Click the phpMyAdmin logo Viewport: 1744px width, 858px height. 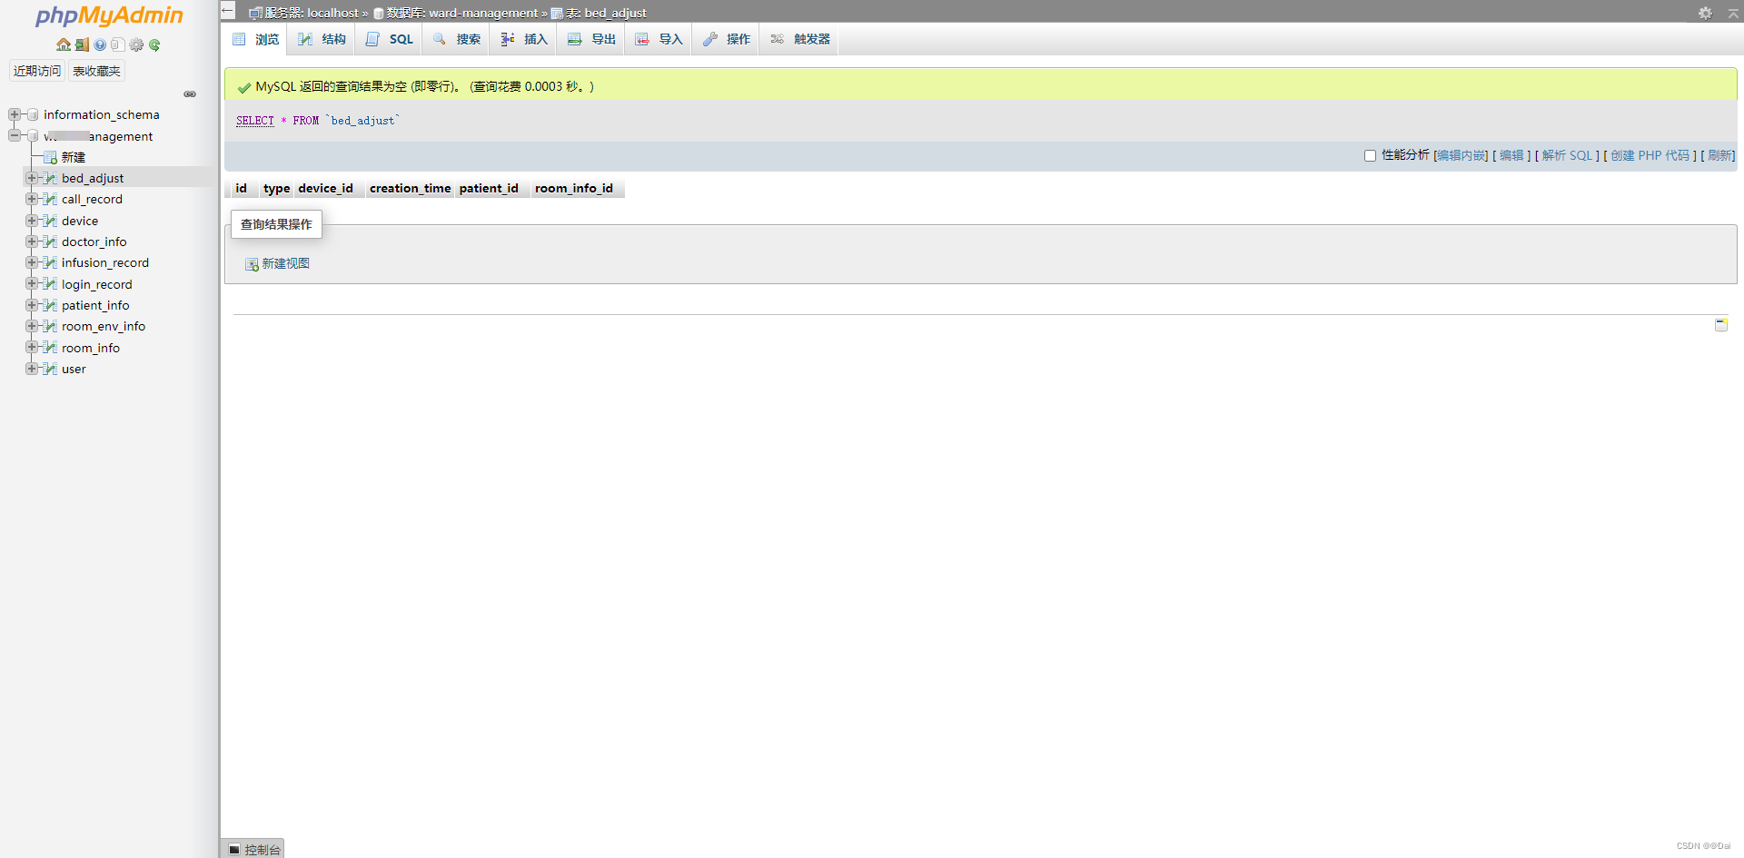click(109, 15)
